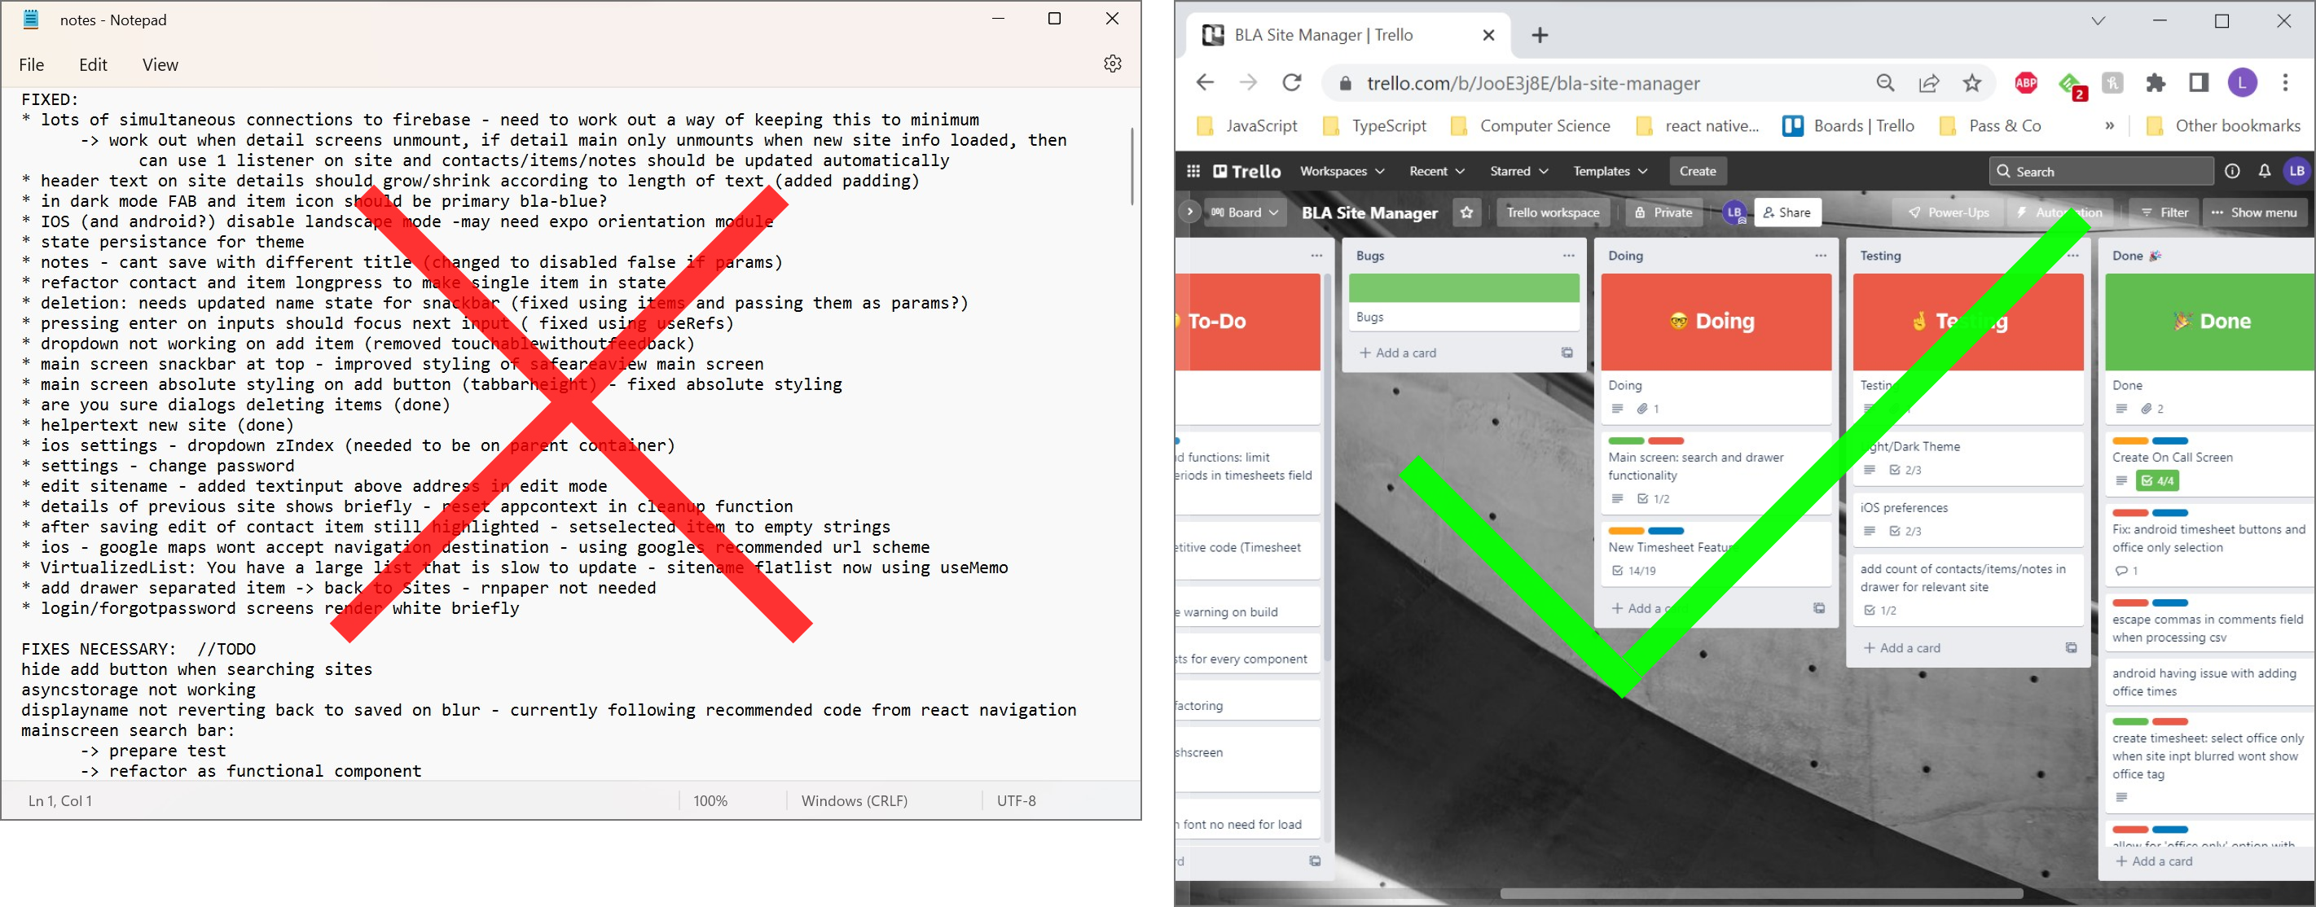
Task: Expand hidden bookmarks chevron
Action: [2109, 126]
